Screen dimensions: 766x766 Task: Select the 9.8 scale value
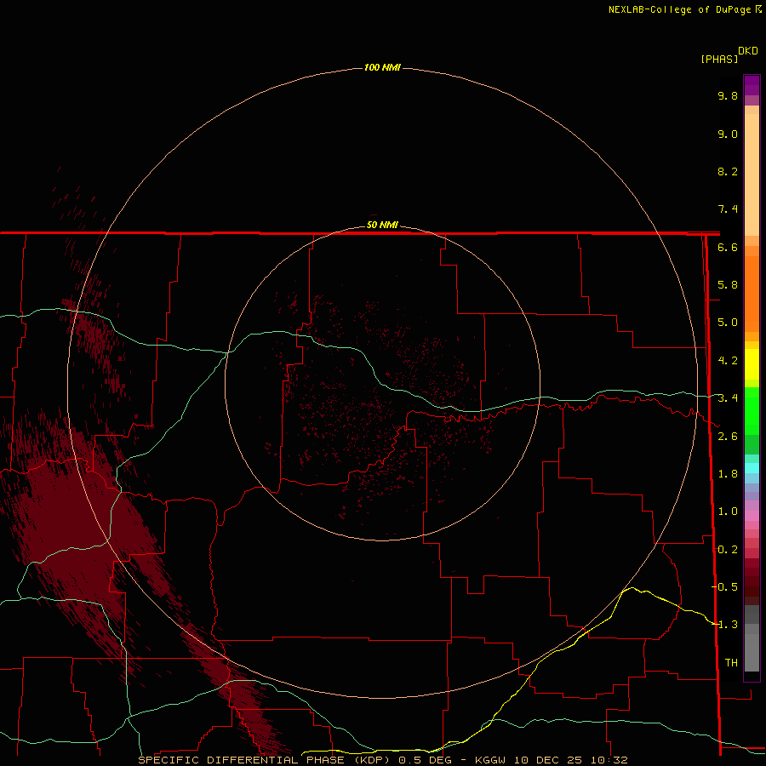point(728,95)
